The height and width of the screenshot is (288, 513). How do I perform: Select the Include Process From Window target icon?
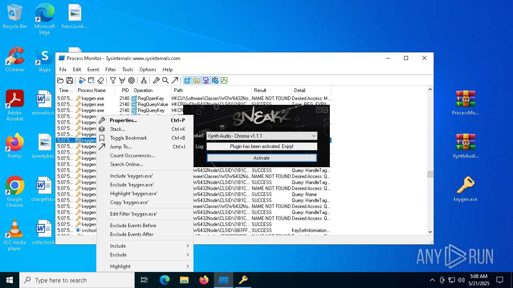point(131,80)
